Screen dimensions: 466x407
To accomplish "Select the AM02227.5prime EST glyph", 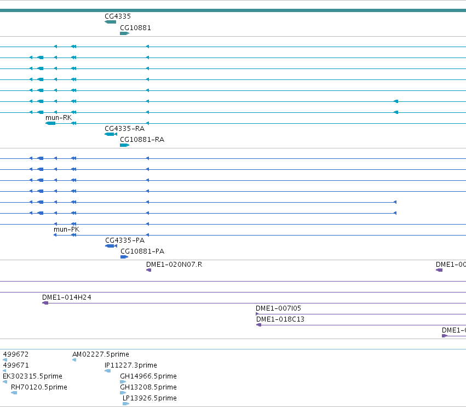I will (x=74, y=360).
